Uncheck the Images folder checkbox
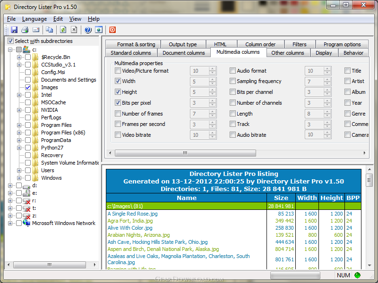Screen dimensions: 378x283 coord(28,87)
